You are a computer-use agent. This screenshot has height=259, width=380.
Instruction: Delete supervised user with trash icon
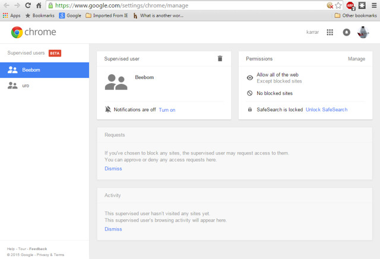(220, 58)
